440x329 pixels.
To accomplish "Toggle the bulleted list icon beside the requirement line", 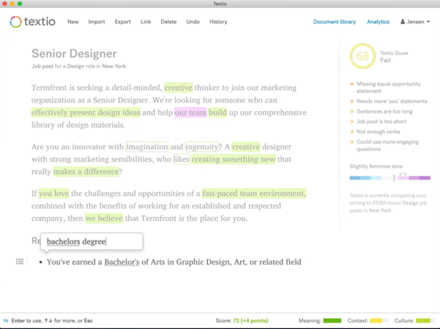I will (20, 262).
